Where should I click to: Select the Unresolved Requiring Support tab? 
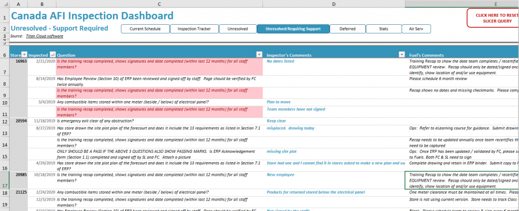pyautogui.click(x=293, y=29)
